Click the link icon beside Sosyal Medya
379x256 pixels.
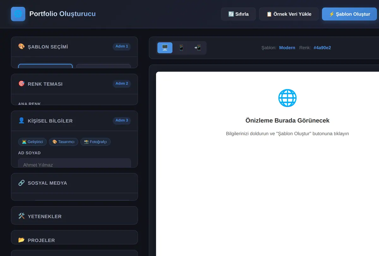tap(21, 183)
